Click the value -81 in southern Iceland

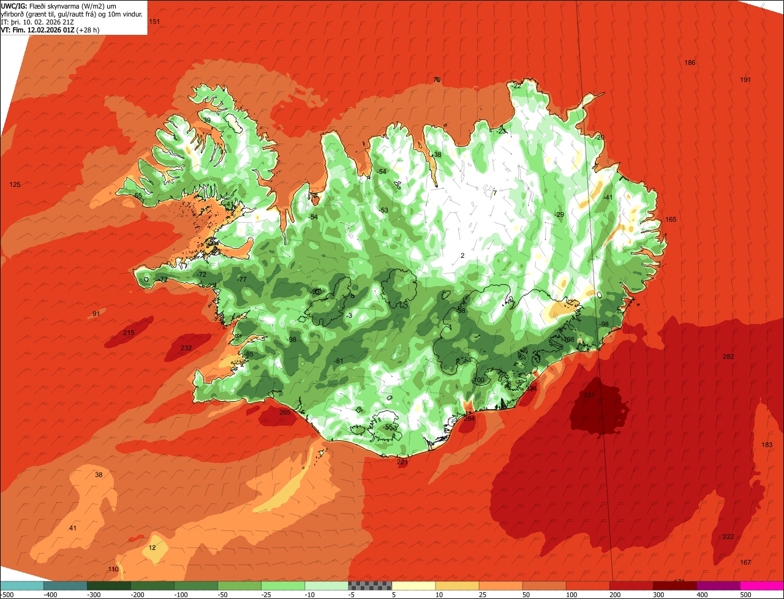click(x=339, y=361)
